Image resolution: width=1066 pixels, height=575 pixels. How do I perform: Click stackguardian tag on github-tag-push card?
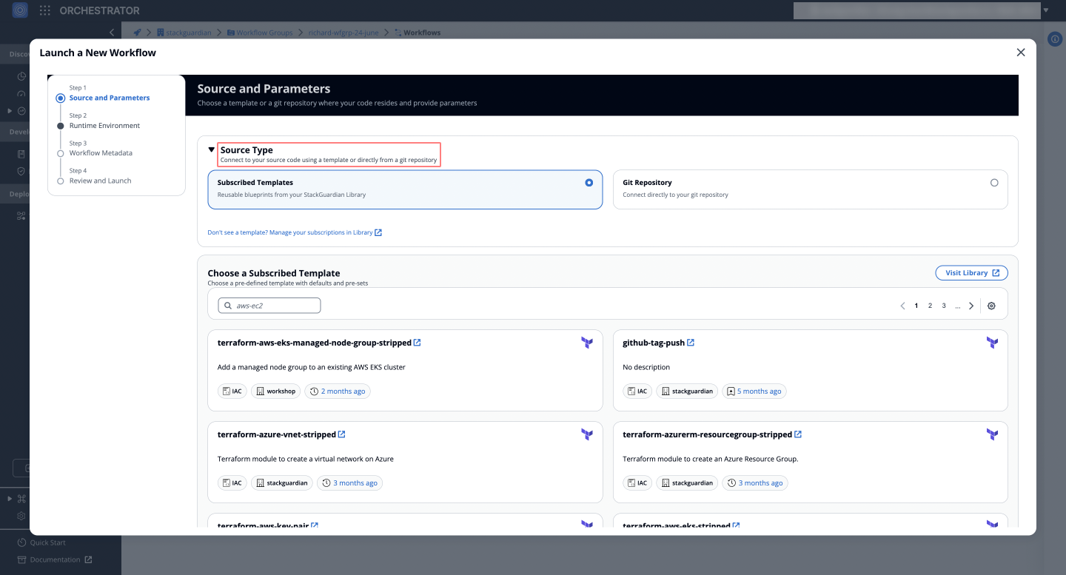[687, 391]
